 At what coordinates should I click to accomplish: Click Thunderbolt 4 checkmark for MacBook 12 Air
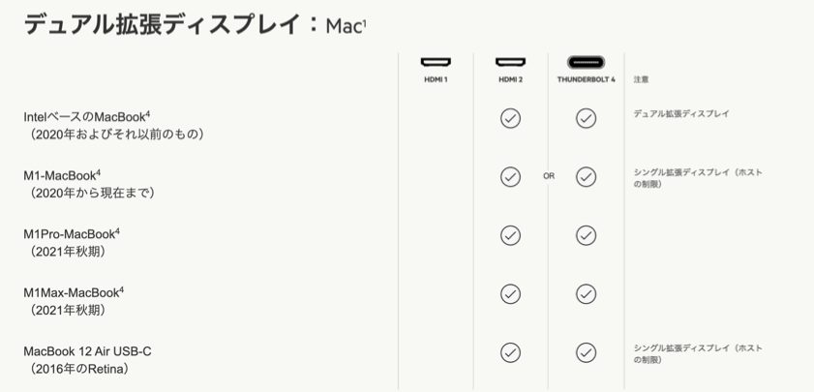pos(587,353)
